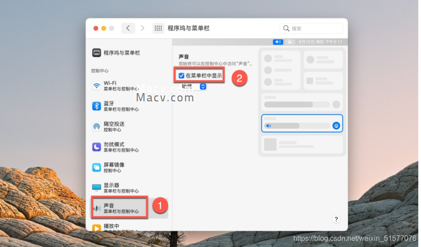This screenshot has height=247, width=421.
Task: Click the Sound speaker icon in the sidebar
Action: click(x=97, y=209)
